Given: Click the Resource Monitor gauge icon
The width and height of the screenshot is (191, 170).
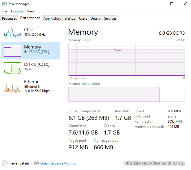Looking at the screenshot, I should [36, 163].
